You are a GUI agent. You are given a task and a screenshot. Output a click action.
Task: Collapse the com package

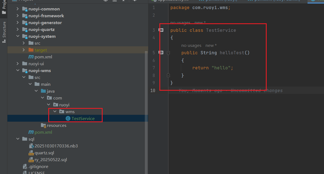(43, 98)
